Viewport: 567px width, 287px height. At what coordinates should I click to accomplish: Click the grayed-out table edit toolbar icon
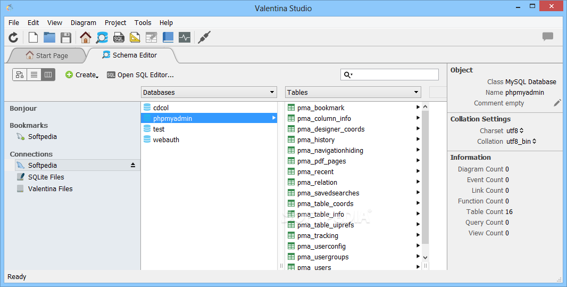[x=152, y=37]
